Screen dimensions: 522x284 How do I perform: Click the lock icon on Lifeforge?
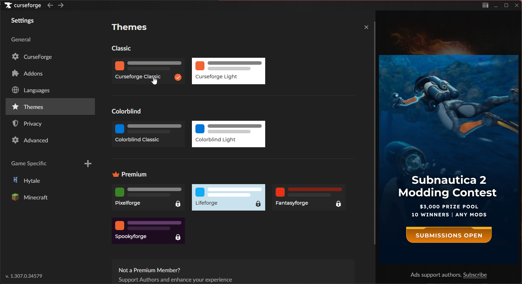(258, 204)
